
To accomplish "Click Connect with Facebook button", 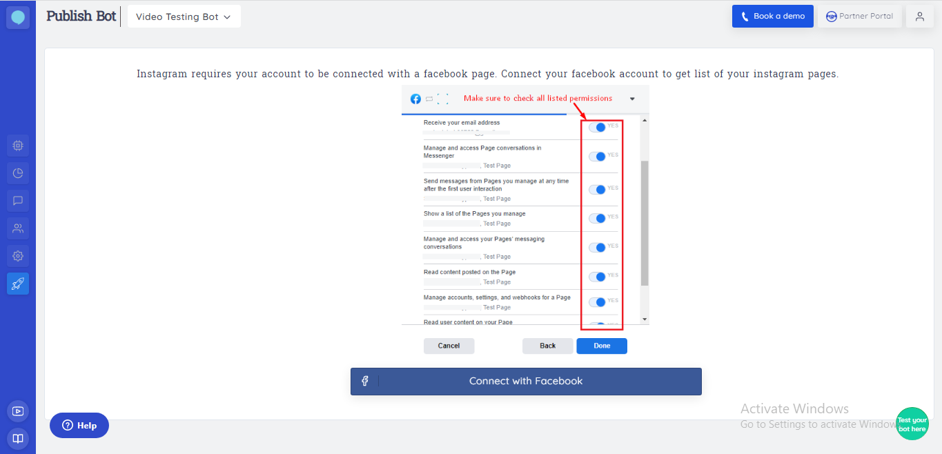I will [x=526, y=381].
